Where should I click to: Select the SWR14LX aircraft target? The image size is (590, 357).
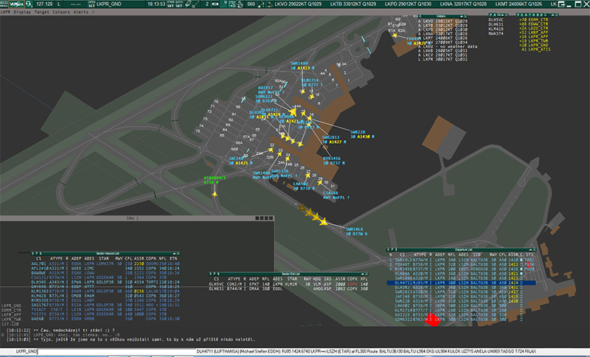323,222
